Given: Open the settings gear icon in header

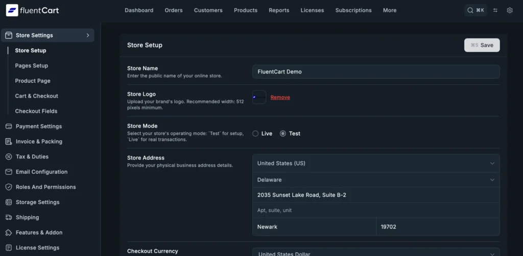Looking at the screenshot, I should pos(509,10).
